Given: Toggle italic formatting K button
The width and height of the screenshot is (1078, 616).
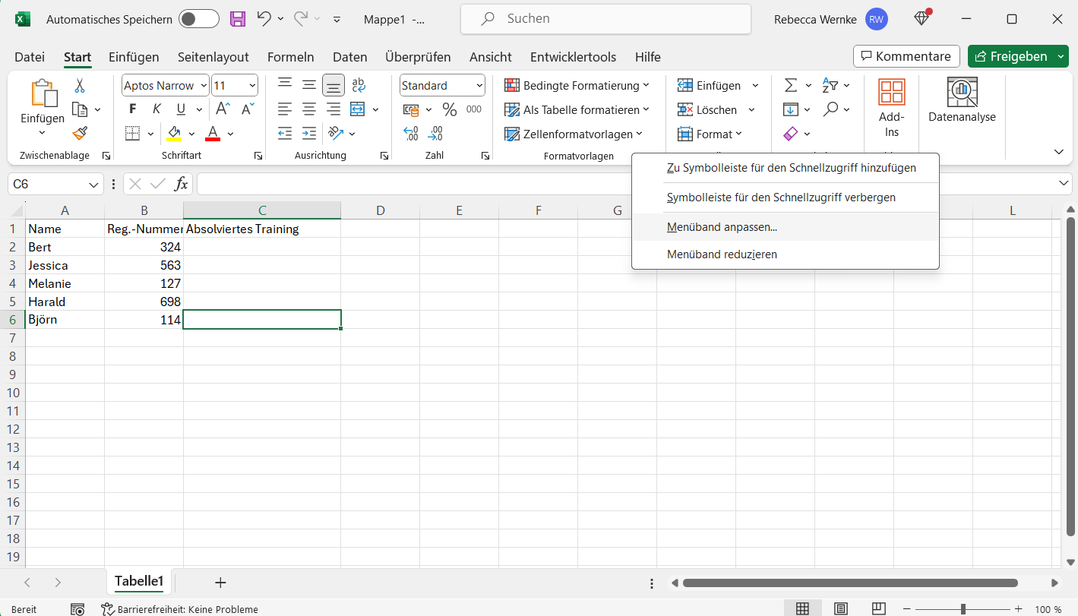Looking at the screenshot, I should (156, 109).
